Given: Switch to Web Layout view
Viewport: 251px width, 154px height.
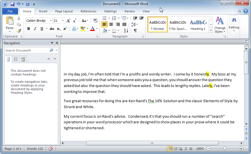Looking at the screenshot, I should pyautogui.click(x=180, y=149).
